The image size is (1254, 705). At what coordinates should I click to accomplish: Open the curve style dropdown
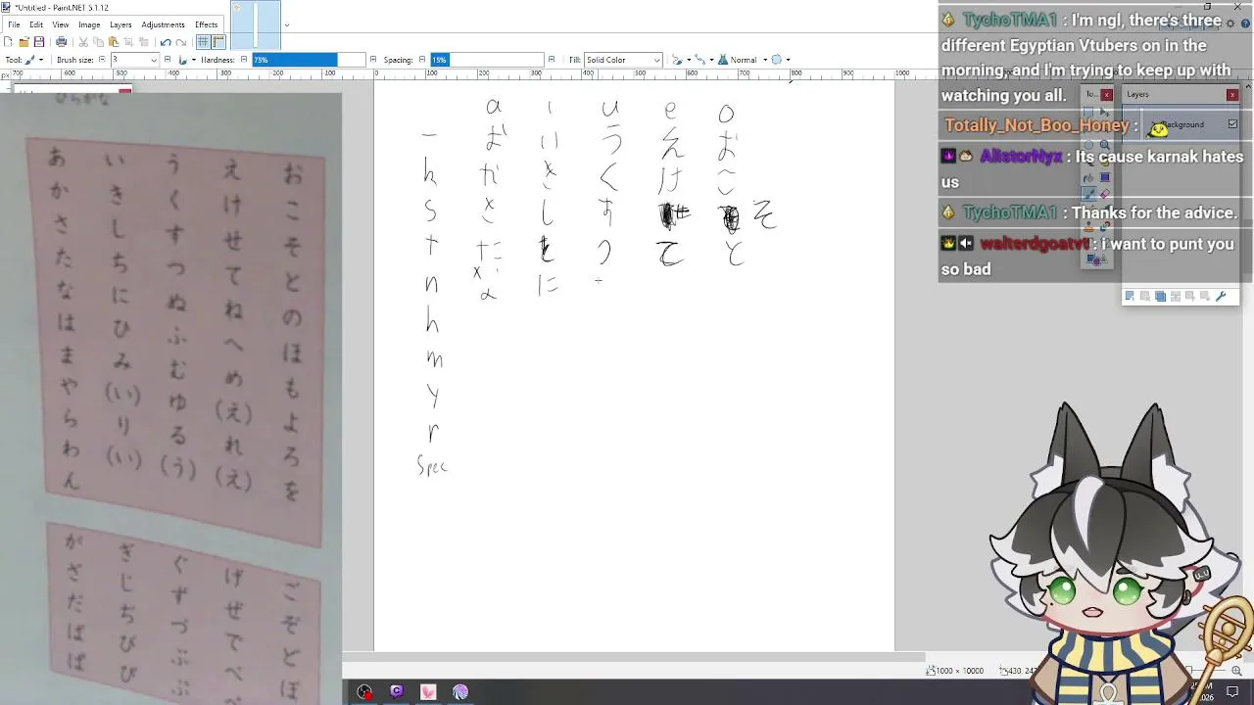(703, 60)
